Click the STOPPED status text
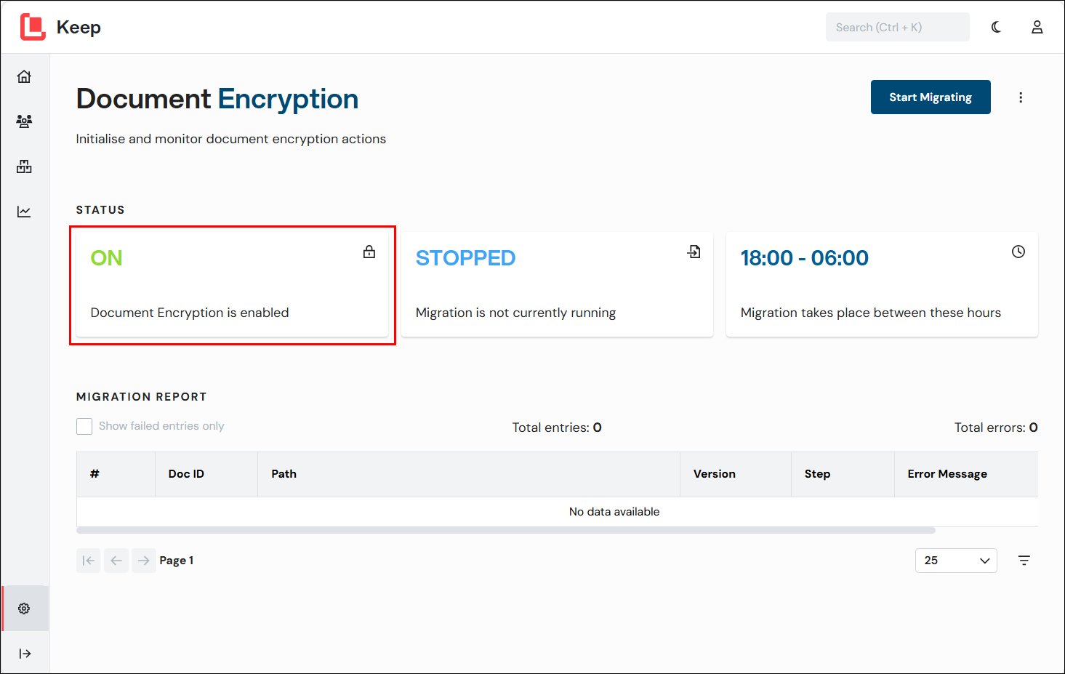1065x674 pixels. pos(465,258)
